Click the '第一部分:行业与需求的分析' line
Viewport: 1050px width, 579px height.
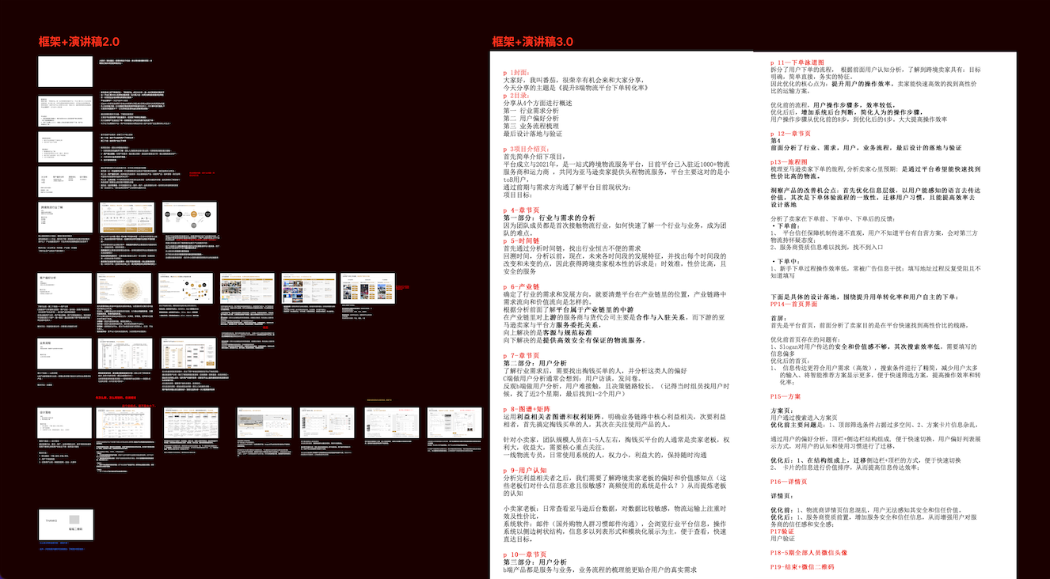click(x=549, y=218)
